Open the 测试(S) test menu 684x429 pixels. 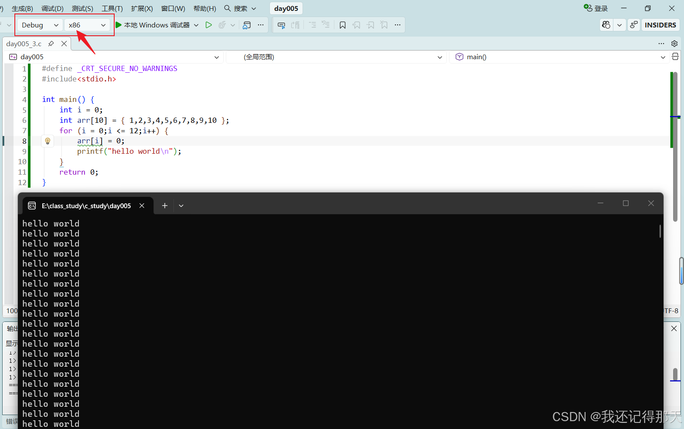click(x=82, y=8)
